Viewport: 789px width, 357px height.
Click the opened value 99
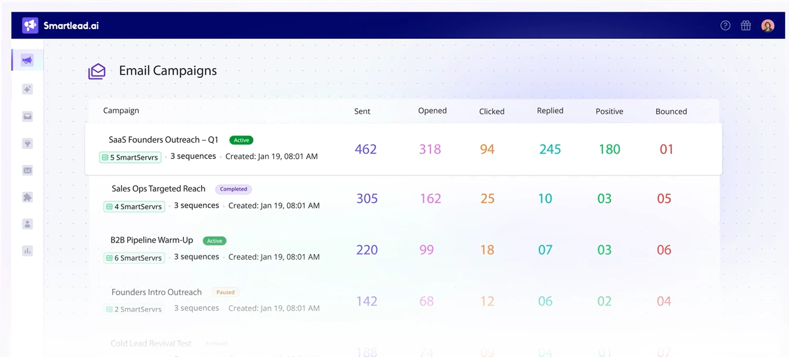[x=427, y=250]
